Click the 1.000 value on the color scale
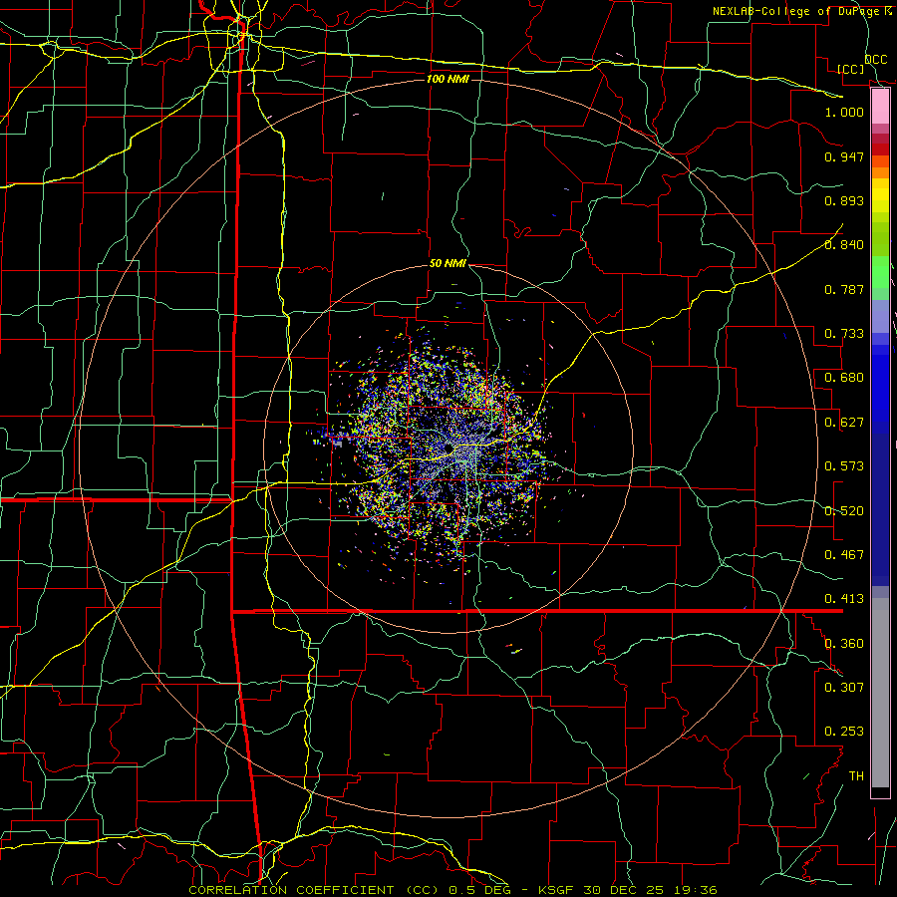This screenshot has height=897, width=897. [844, 112]
